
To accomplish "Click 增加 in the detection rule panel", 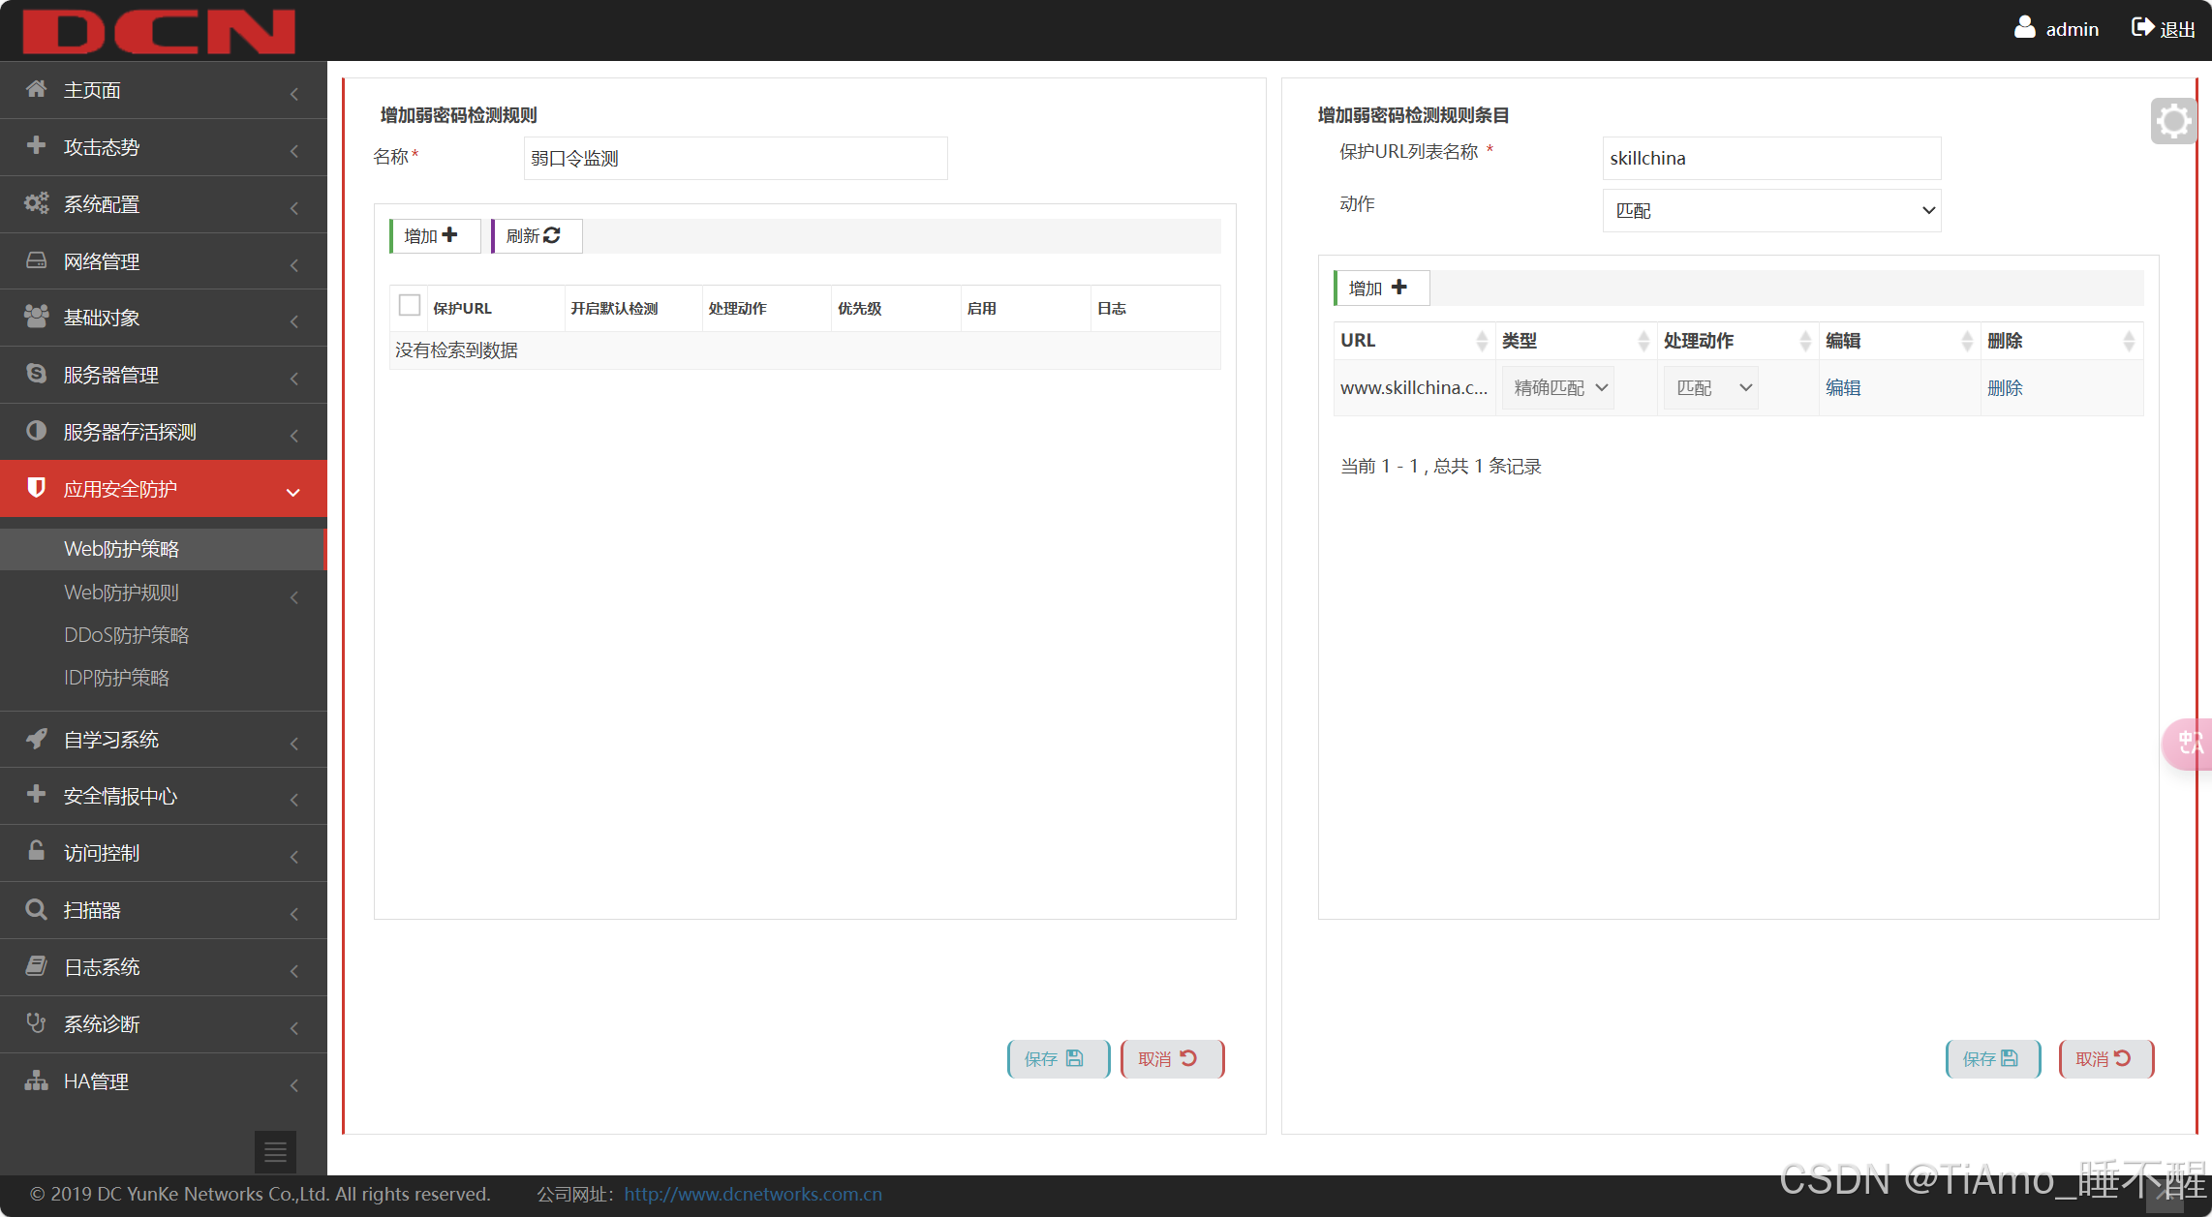I will (x=435, y=236).
